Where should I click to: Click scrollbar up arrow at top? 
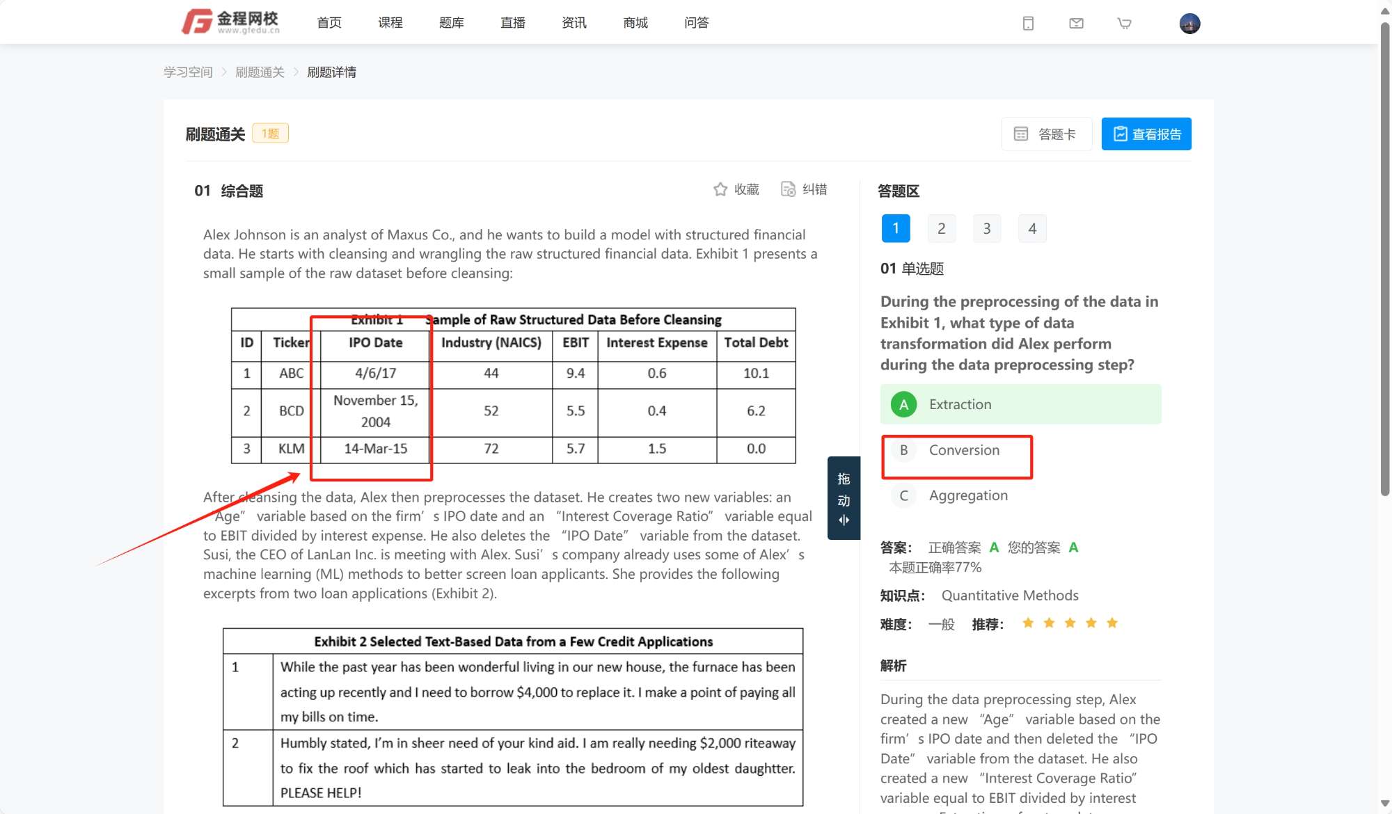(x=1384, y=11)
